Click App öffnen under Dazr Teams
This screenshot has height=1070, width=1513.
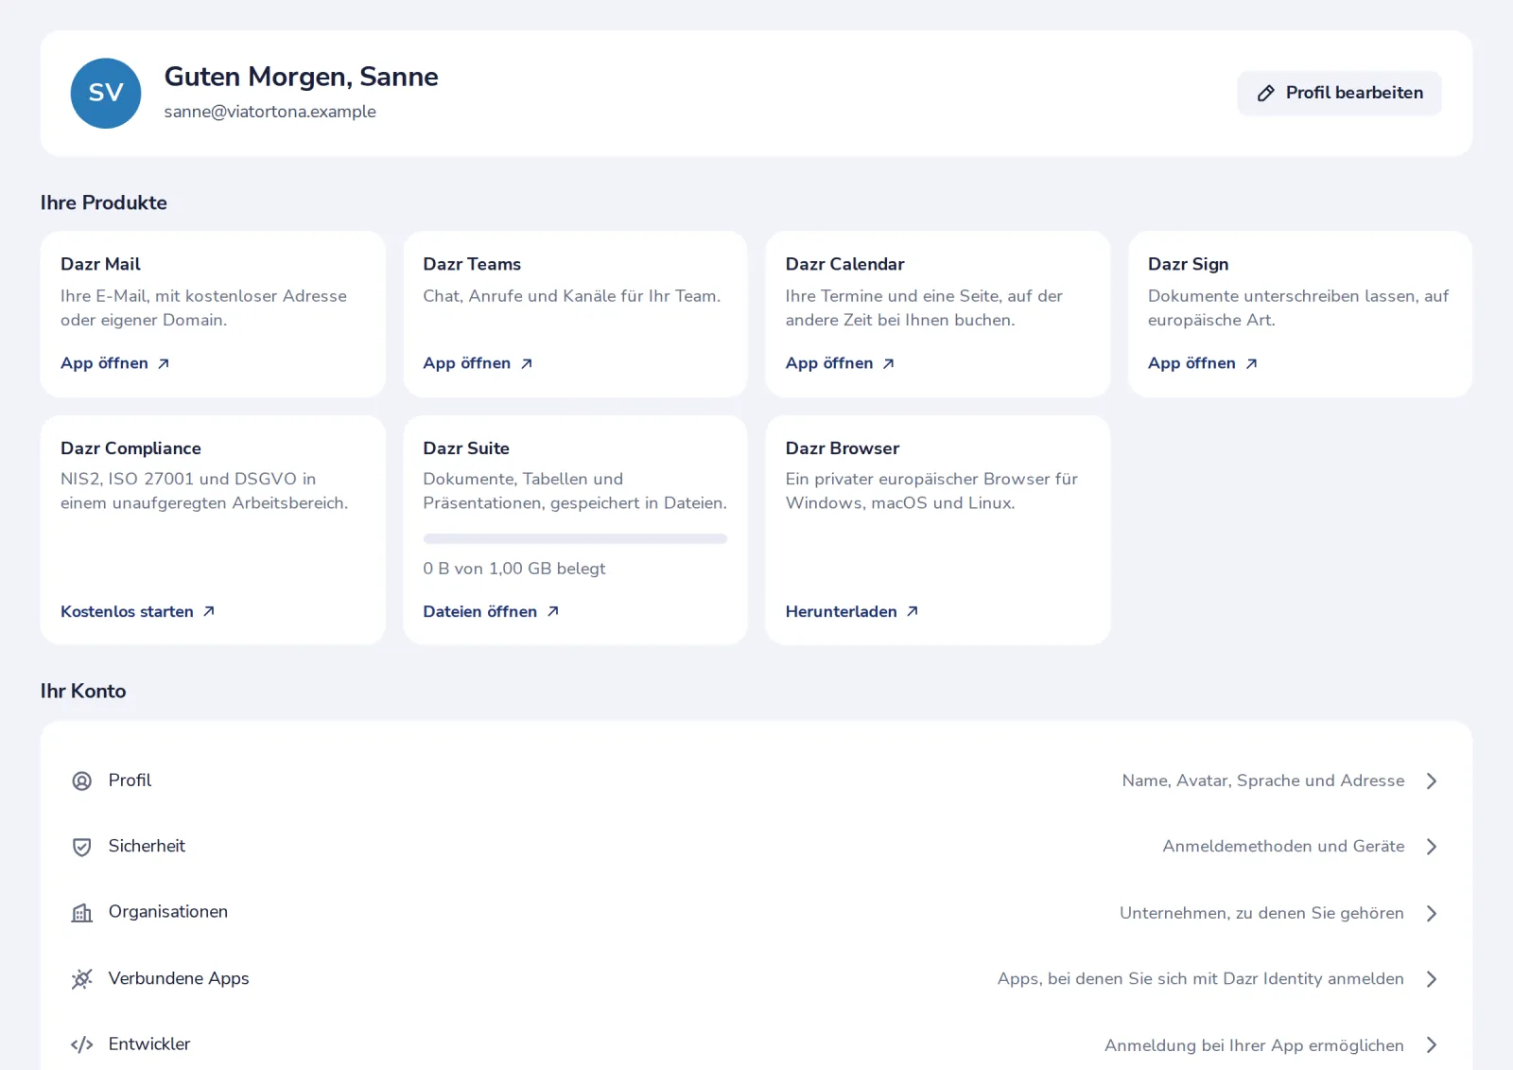478,363
